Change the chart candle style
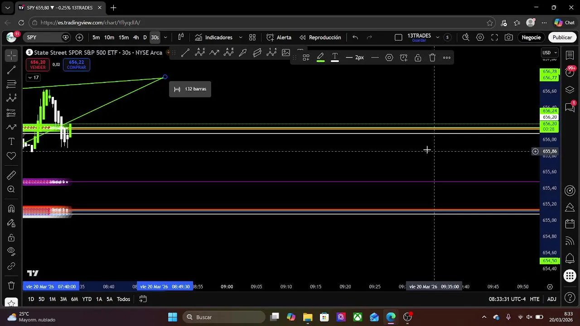The image size is (580, 326). [181, 37]
